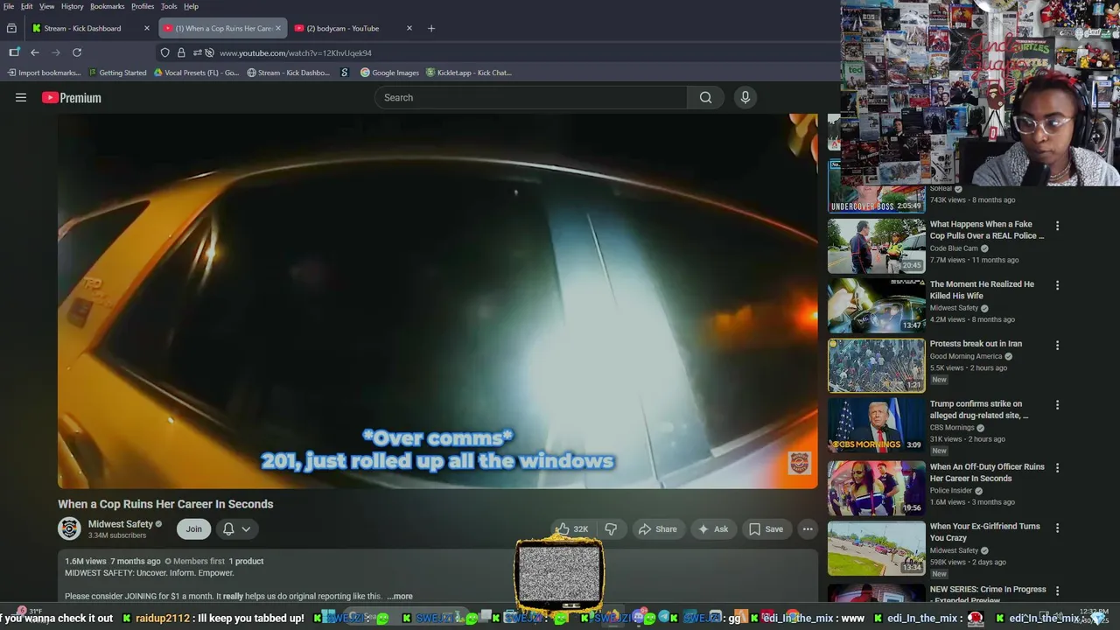
Task: Open Fake Cop Pulls Over thumbnail
Action: coord(876,246)
